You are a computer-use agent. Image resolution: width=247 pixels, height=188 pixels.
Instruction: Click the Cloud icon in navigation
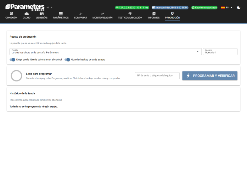(x=26, y=14)
